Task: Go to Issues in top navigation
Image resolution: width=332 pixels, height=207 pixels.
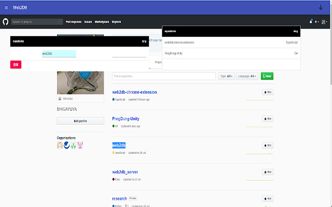Action: pos(88,22)
